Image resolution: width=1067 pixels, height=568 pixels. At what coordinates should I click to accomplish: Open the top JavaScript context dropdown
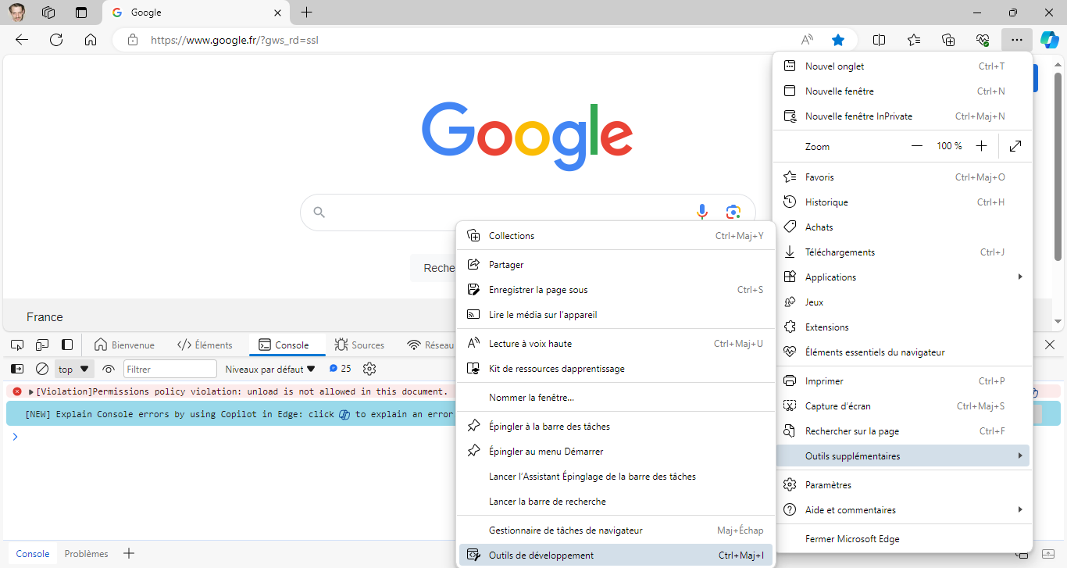(x=74, y=369)
